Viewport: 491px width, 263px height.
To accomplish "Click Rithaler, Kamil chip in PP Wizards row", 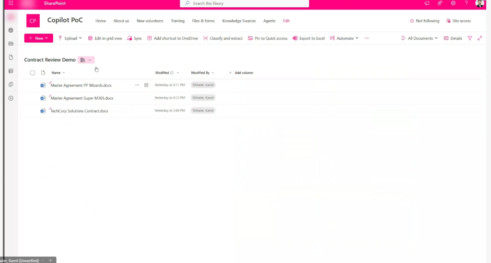I will 203,84.
